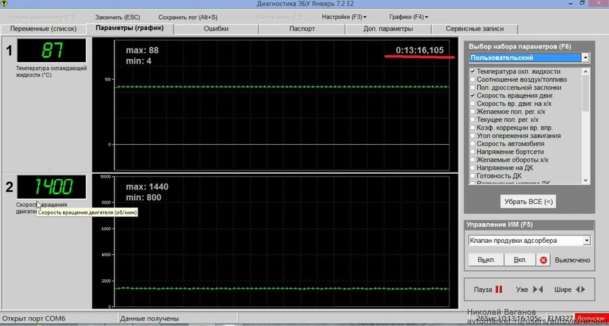The image size is (609, 326).
Task: Click the max: 88 temperature value
Action: pos(142,51)
